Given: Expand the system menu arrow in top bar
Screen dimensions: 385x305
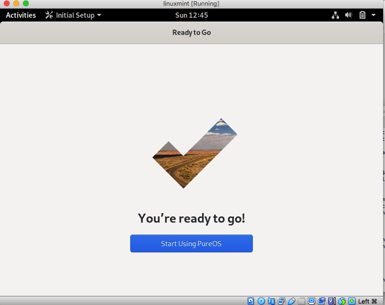Looking at the screenshot, I should tap(374, 15).
